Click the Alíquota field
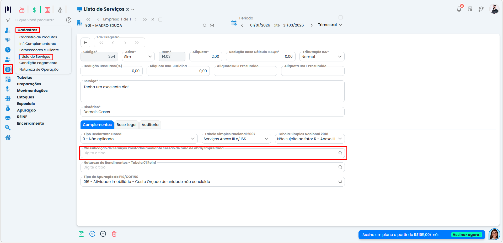The image size is (503, 243). [x=206, y=56]
